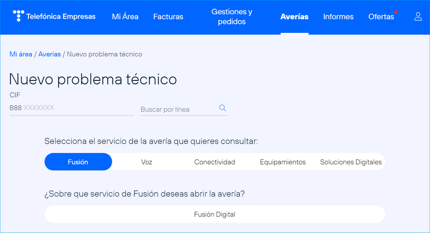Viewport: 430px width, 233px height.
Task: Pick Soluciones Digitales service option
Action: point(351,162)
